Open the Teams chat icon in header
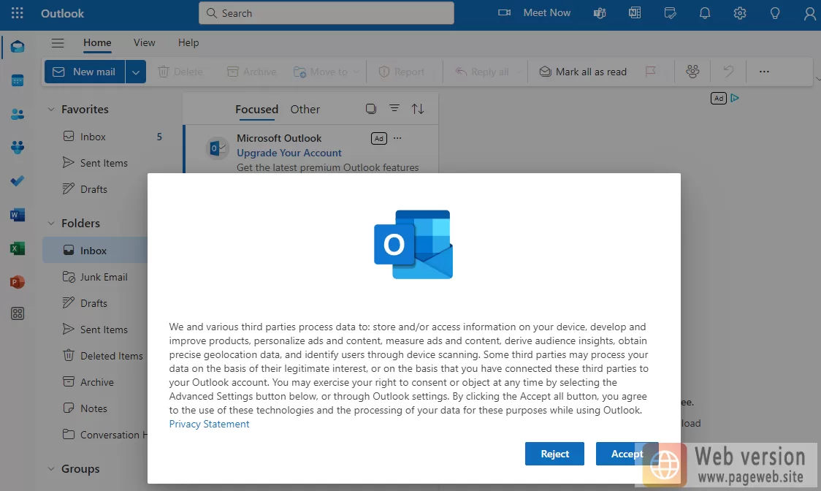The width and height of the screenshot is (821, 491). pos(600,13)
